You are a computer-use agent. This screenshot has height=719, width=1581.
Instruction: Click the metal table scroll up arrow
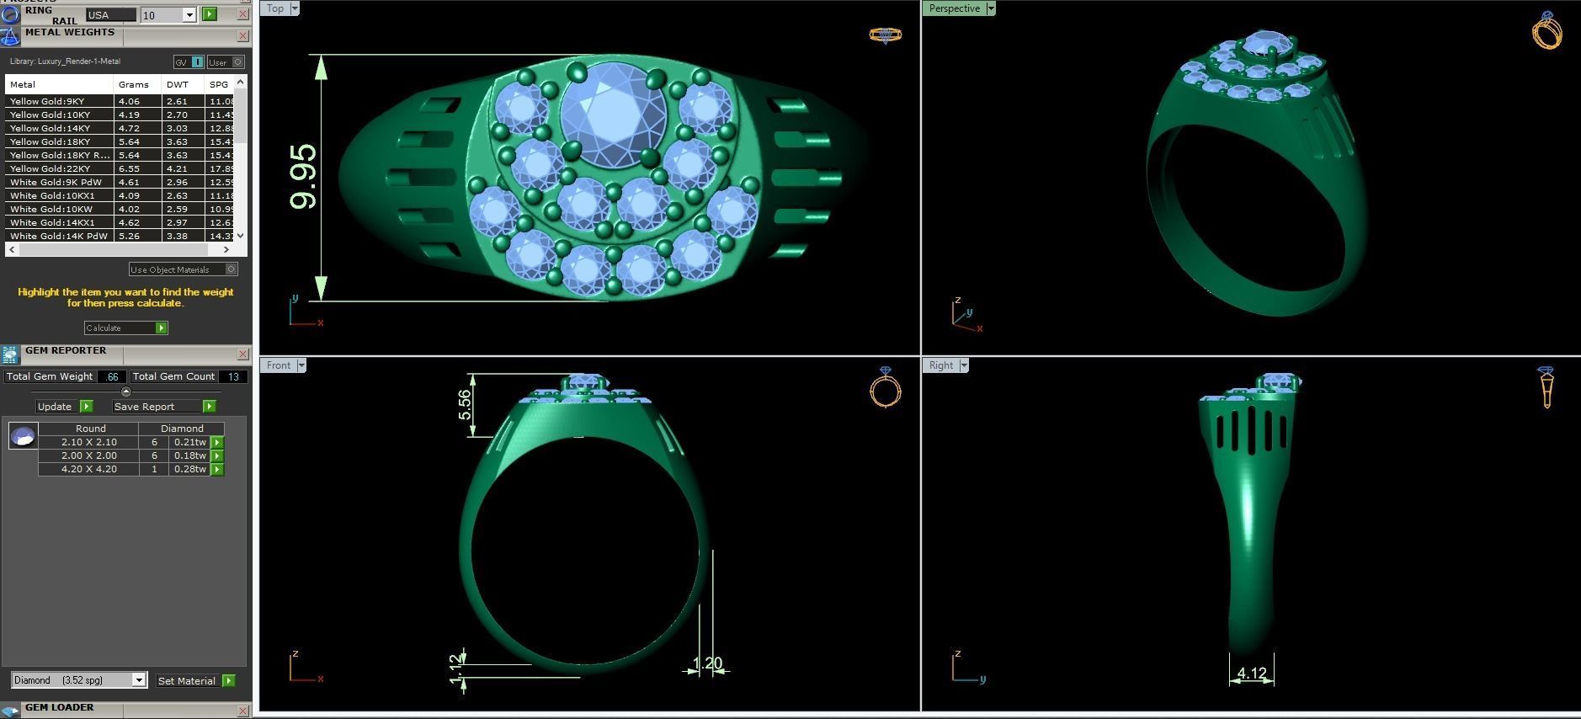(x=241, y=83)
